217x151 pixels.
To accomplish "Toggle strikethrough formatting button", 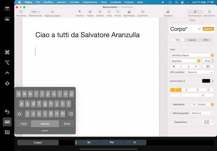I will pos(196,67).
